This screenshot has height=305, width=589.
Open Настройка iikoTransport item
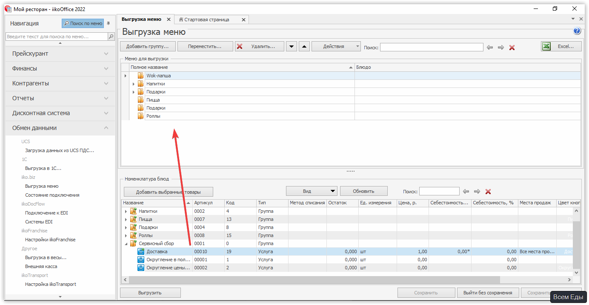click(x=51, y=284)
